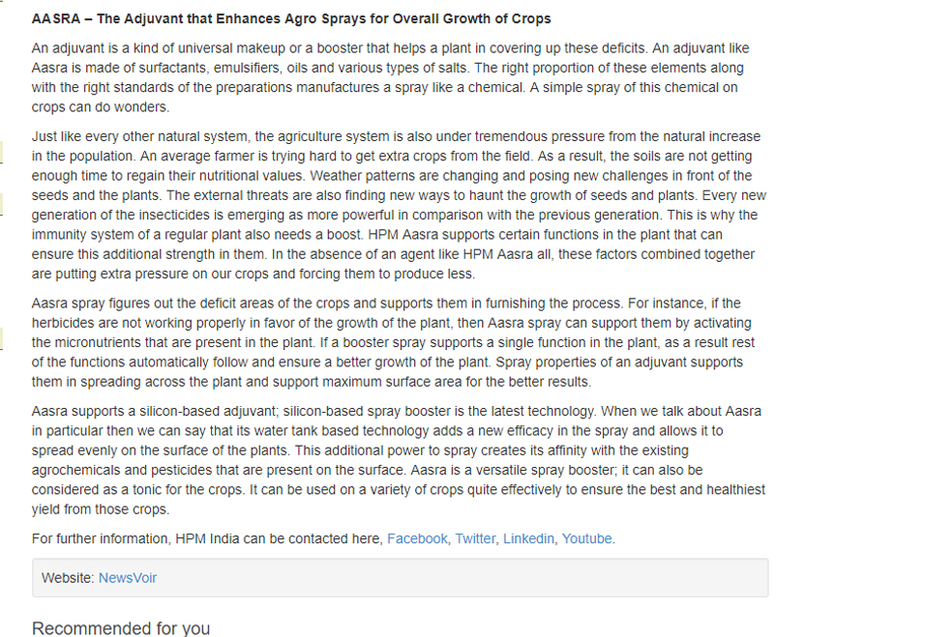
Task: Click the AASRA article heading
Action: [291, 19]
